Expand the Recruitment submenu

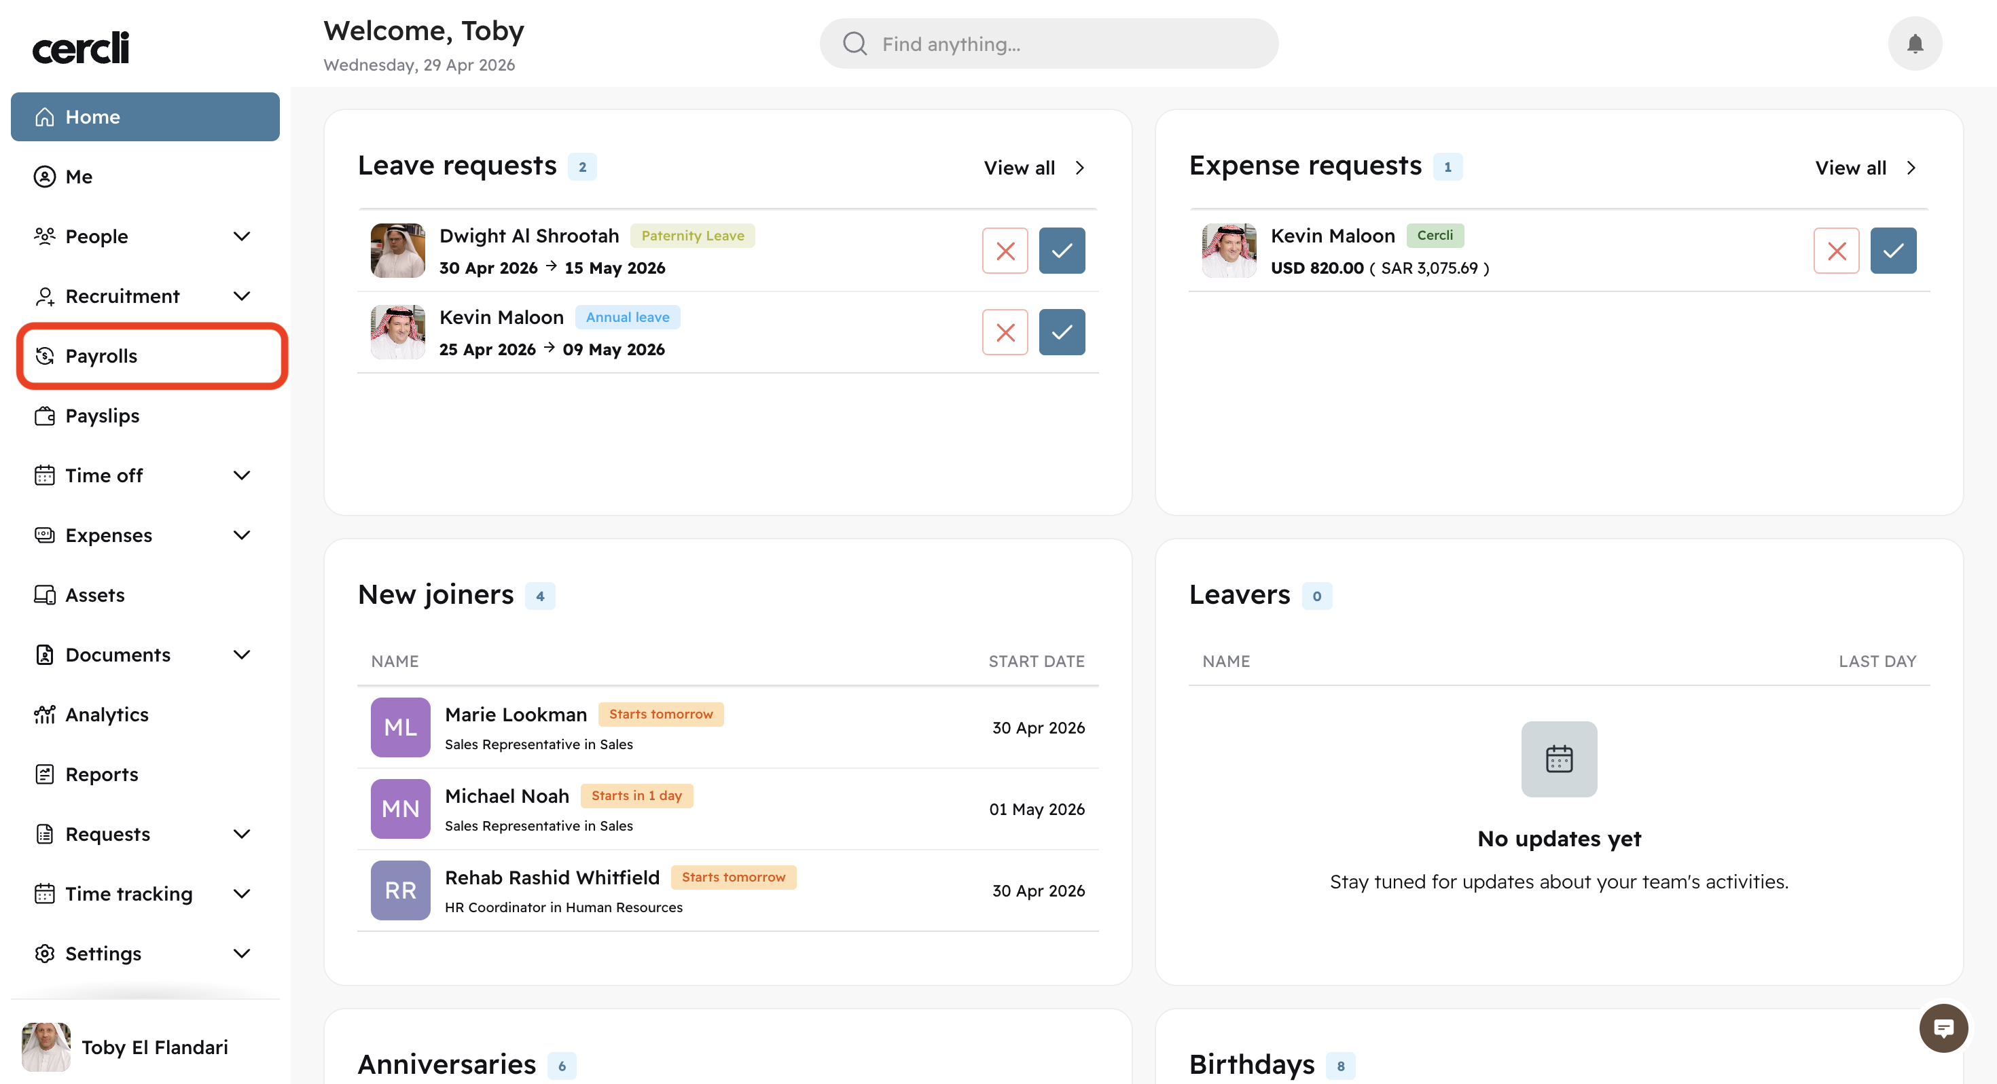242,295
